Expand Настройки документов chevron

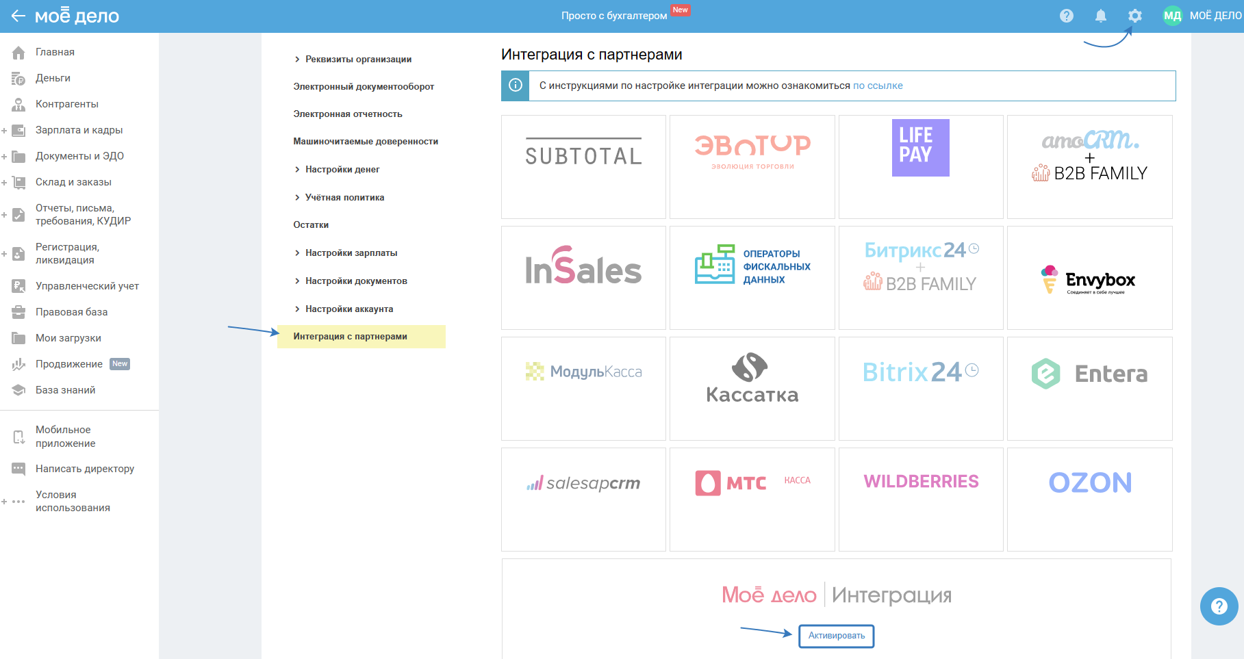point(297,281)
